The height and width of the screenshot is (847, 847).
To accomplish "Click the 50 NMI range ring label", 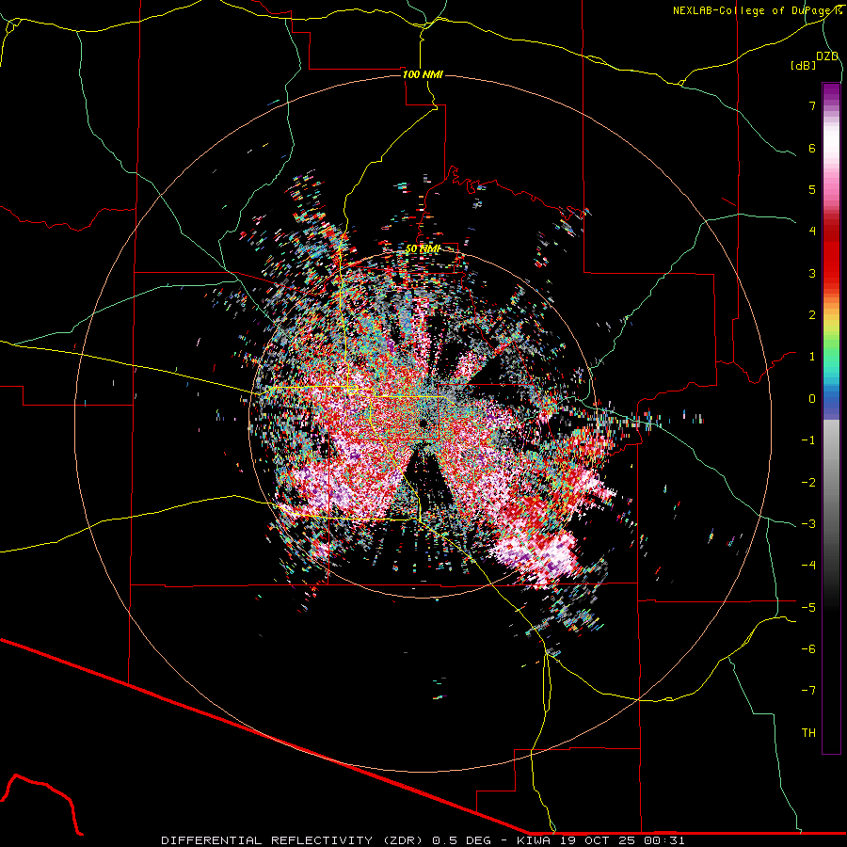I will pos(423,249).
